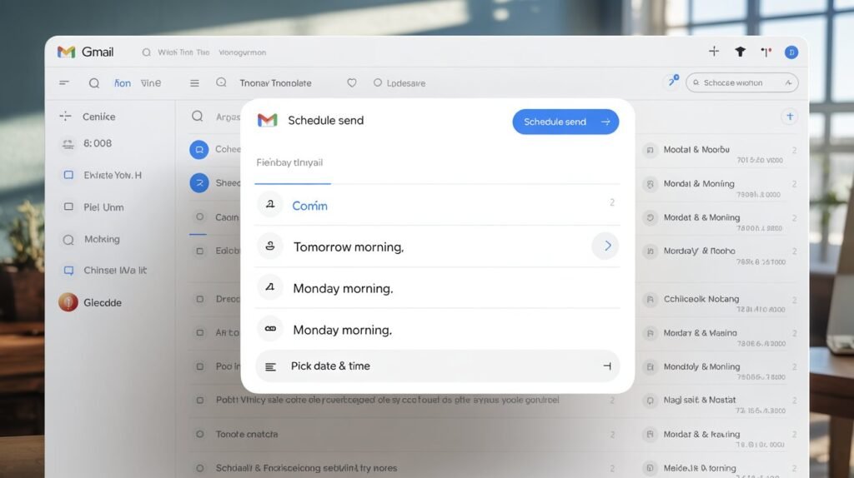This screenshot has width=854, height=478.
Task: Select radio for Tonote cnatcte row
Action: coord(200,435)
